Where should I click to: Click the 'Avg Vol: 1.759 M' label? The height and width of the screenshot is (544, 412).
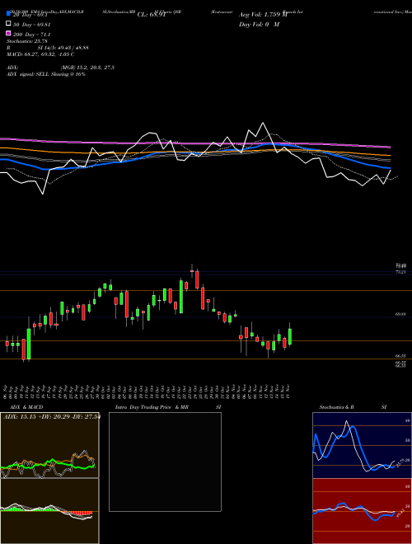click(x=263, y=15)
